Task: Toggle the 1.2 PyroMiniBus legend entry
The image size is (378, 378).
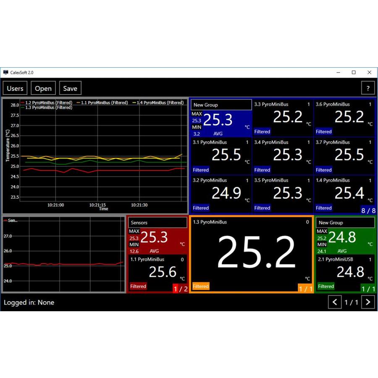Action: click(46, 102)
